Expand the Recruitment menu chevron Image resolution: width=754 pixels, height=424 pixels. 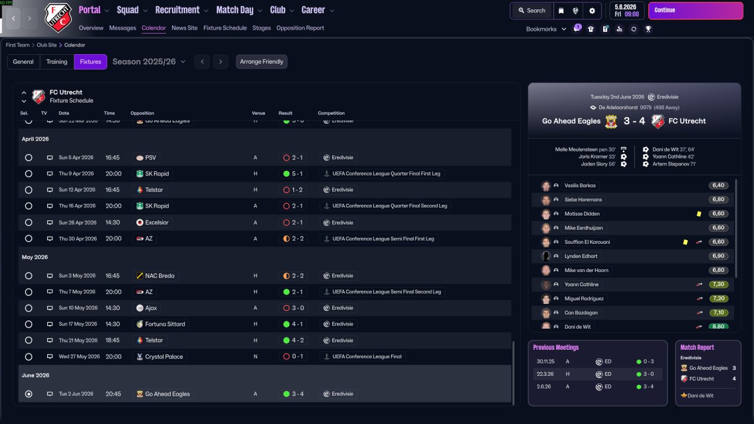pos(206,11)
